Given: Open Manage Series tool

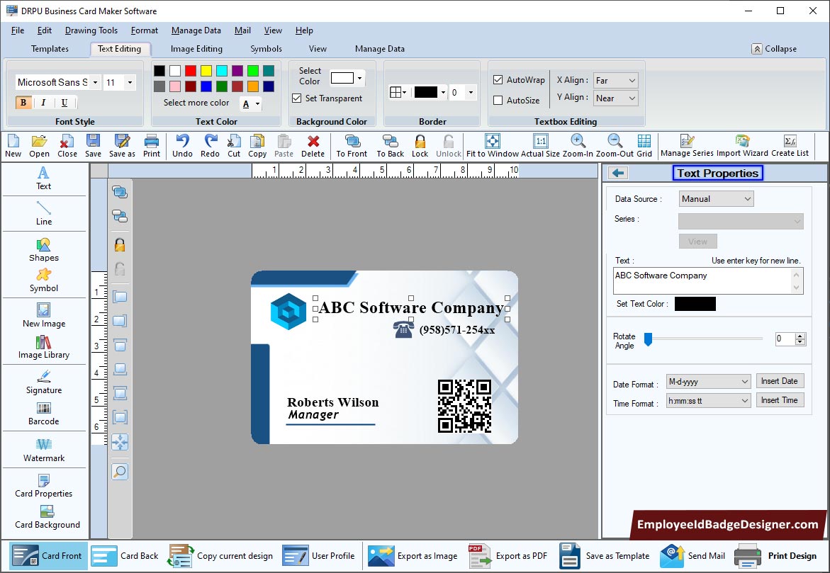Looking at the screenshot, I should pyautogui.click(x=687, y=145).
